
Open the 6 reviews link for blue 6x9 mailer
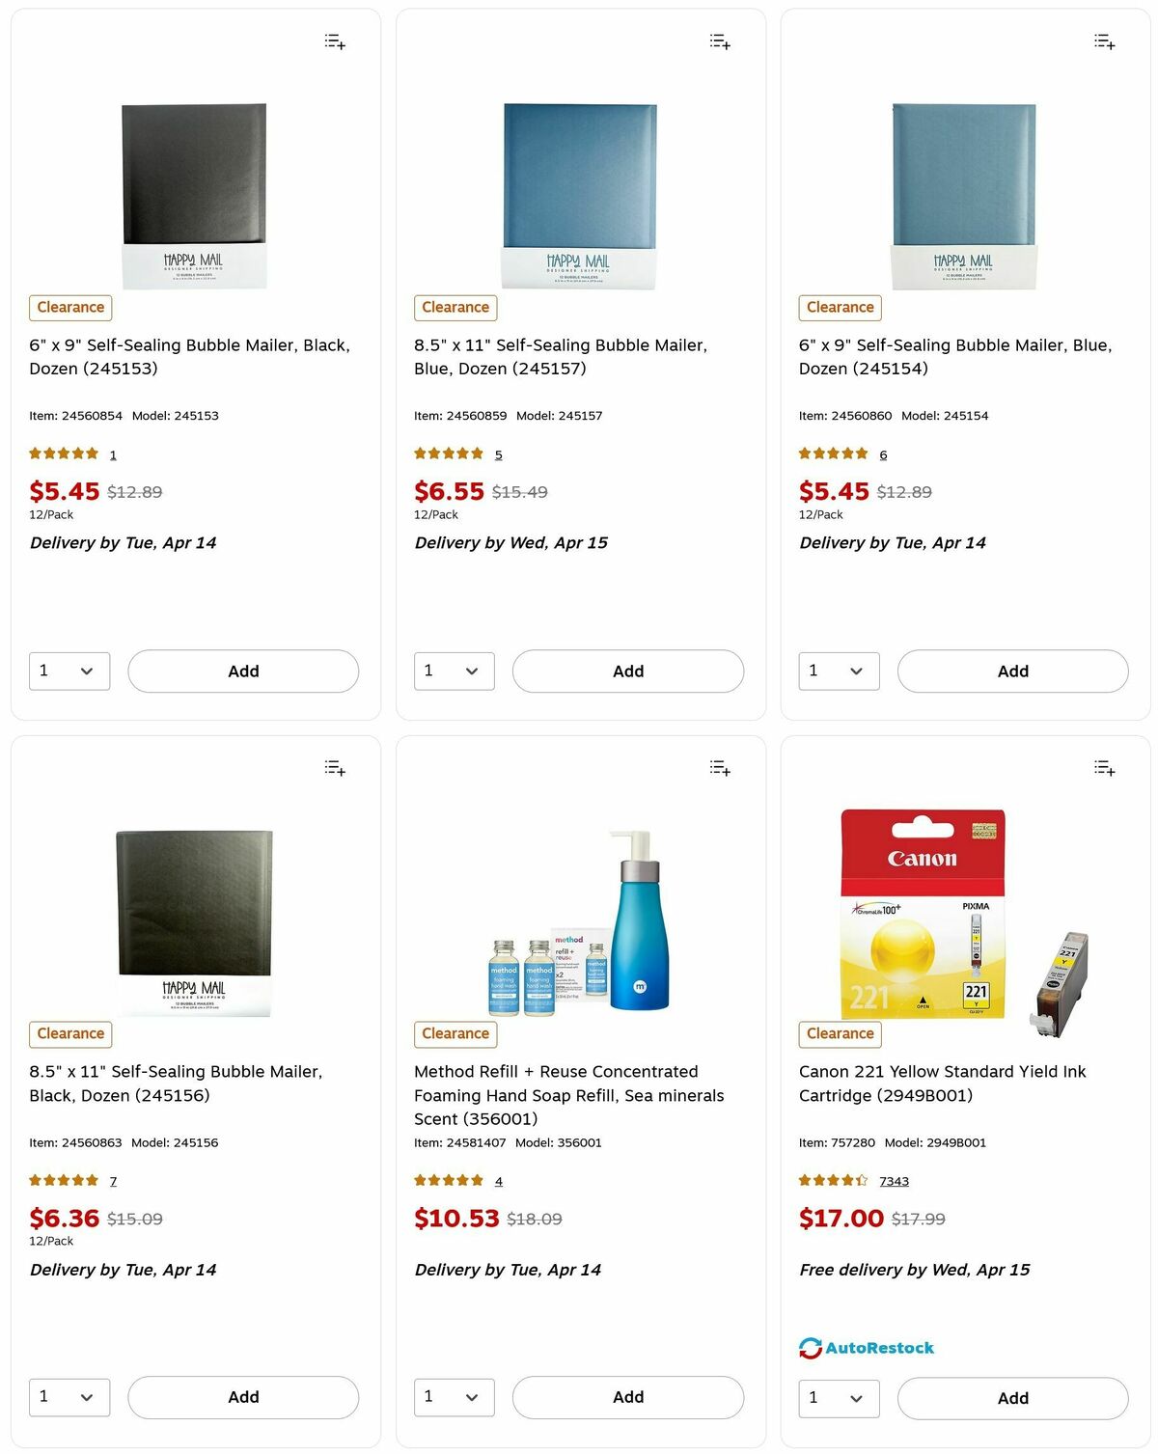(882, 453)
